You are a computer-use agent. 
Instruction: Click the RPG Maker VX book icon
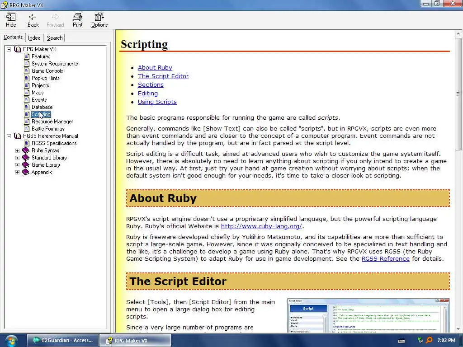18,49
